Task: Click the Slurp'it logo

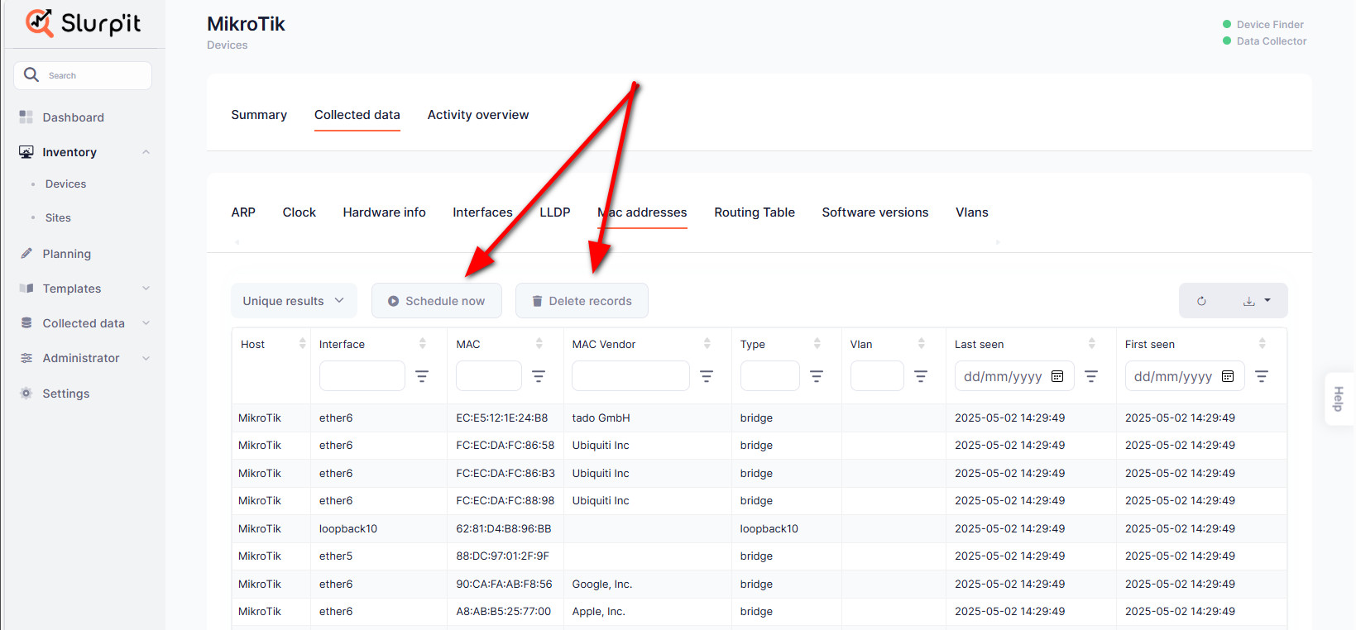Action: tap(83, 23)
